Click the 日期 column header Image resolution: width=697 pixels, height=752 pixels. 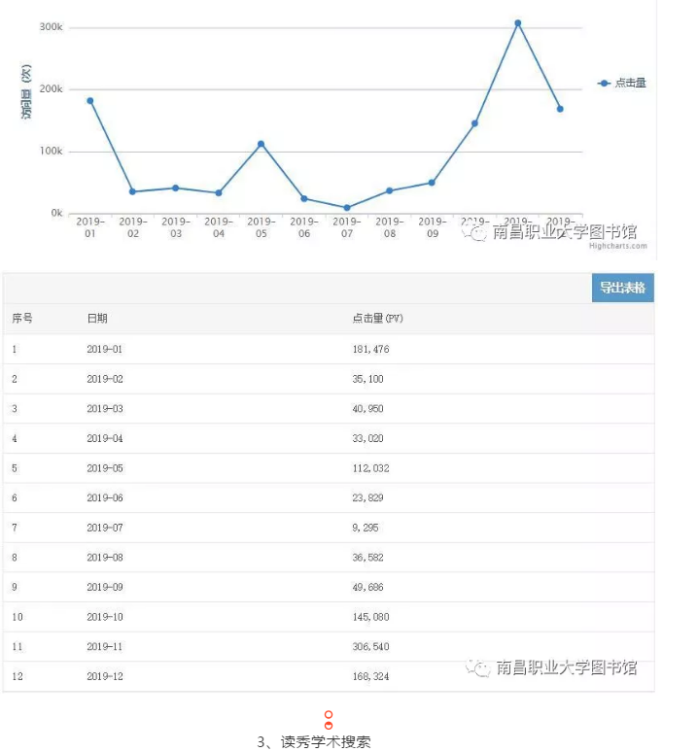97,319
